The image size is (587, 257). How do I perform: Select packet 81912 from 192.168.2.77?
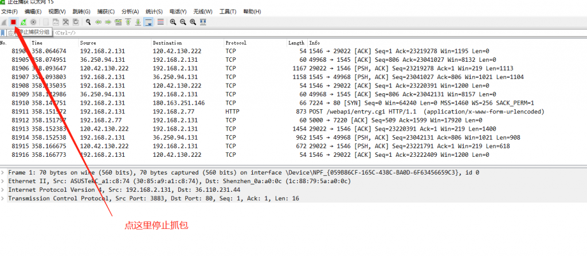pyautogui.click(x=293, y=120)
